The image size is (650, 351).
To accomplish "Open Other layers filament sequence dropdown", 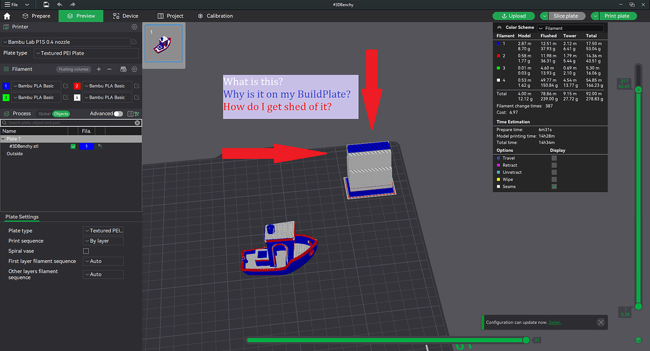I will click(103, 274).
